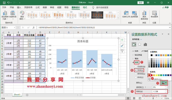172x100 pixels.
Task: Switch to Normal view icon in status bar
Action: 128,98
